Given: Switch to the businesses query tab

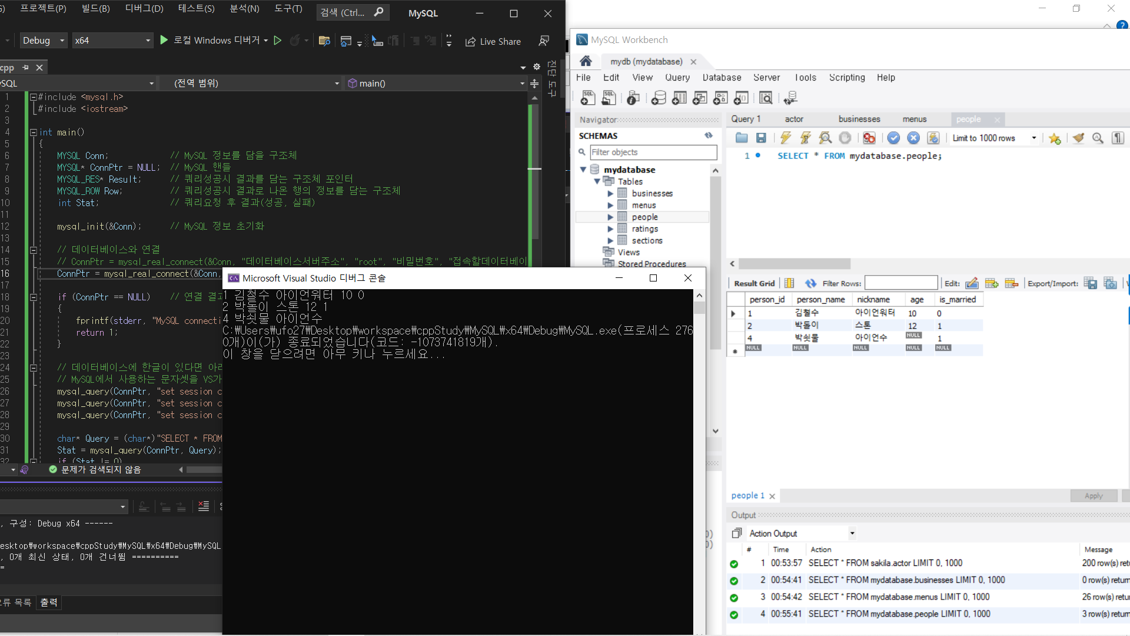Looking at the screenshot, I should point(859,119).
